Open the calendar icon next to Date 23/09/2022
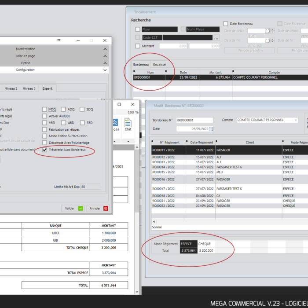 click(x=211, y=129)
